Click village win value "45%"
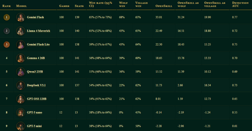 [138, 113]
